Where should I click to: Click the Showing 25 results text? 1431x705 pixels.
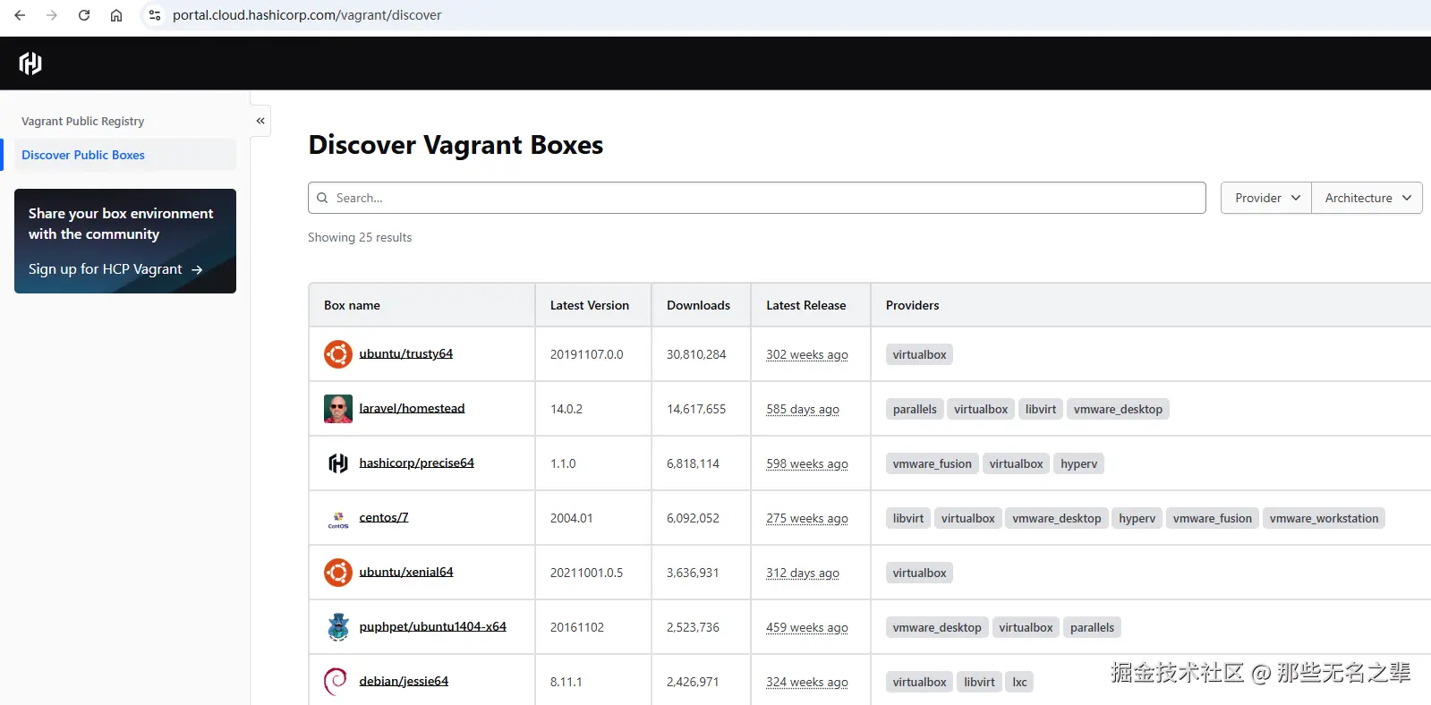[x=360, y=237]
